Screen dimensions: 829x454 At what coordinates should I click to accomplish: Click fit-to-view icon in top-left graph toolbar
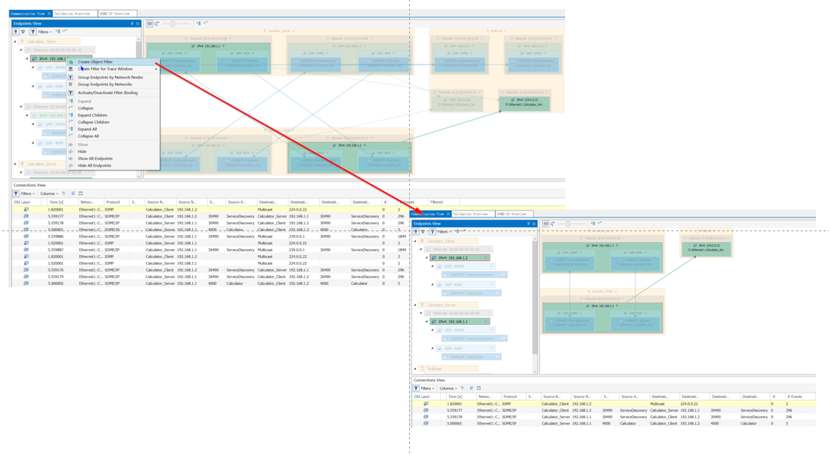coord(150,24)
